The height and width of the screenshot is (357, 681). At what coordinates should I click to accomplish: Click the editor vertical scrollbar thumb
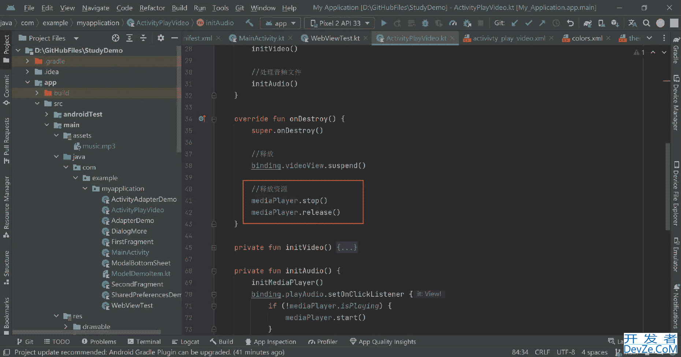pos(667,186)
